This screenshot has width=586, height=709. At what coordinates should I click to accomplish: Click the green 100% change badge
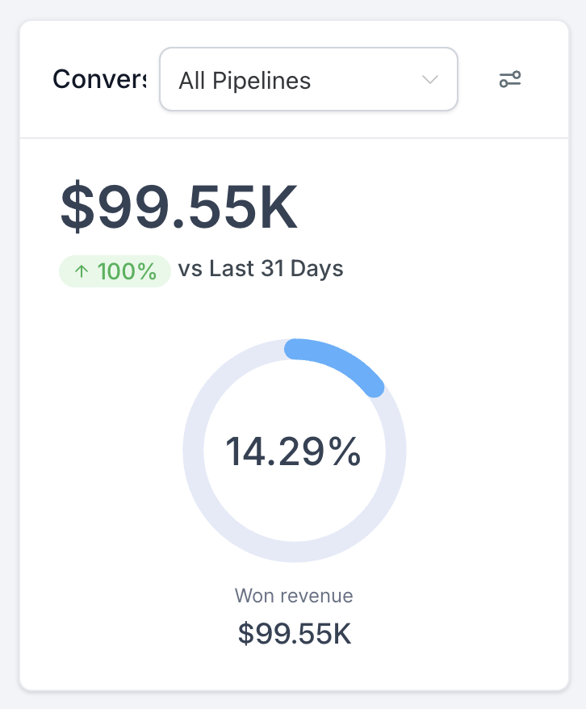(x=115, y=271)
